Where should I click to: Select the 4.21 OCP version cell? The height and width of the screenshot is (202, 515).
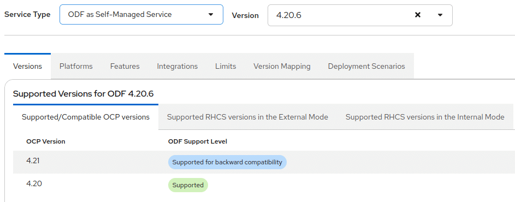pyautogui.click(x=33, y=161)
